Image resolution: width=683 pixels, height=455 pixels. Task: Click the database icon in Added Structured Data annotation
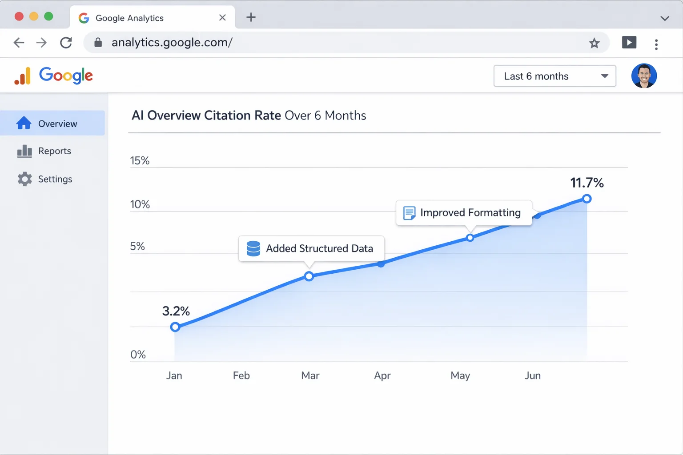click(253, 248)
